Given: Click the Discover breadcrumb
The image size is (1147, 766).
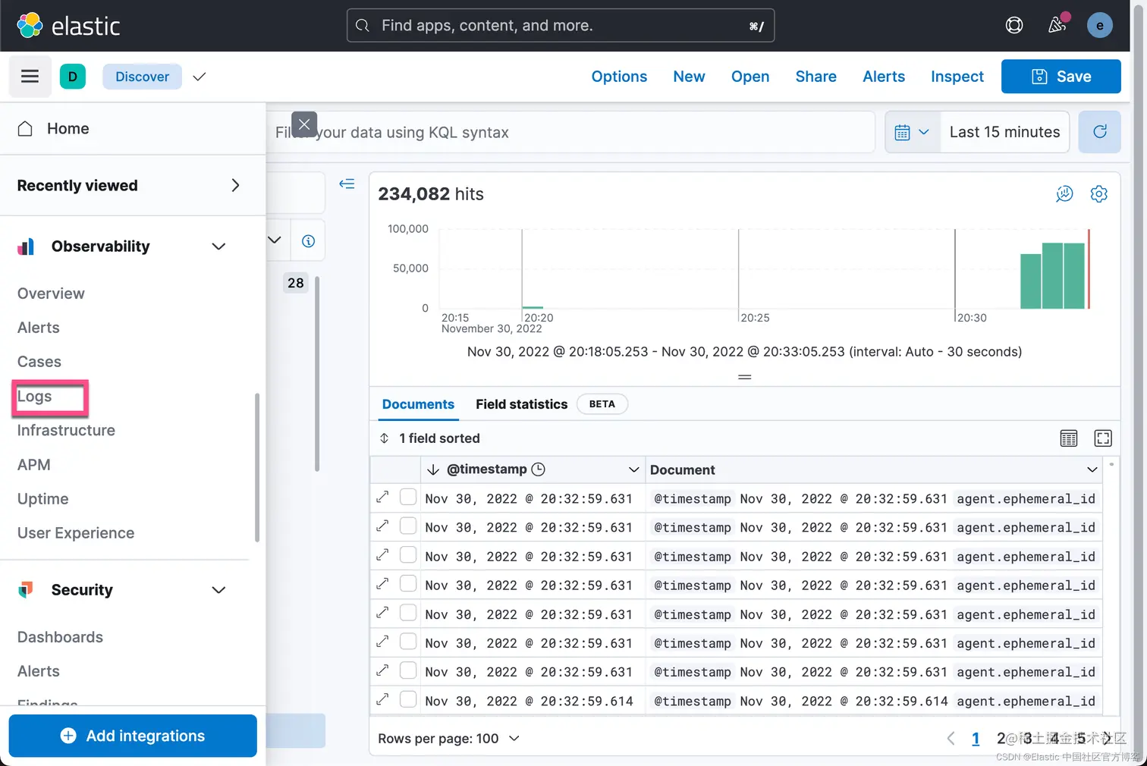Looking at the screenshot, I should coord(142,77).
